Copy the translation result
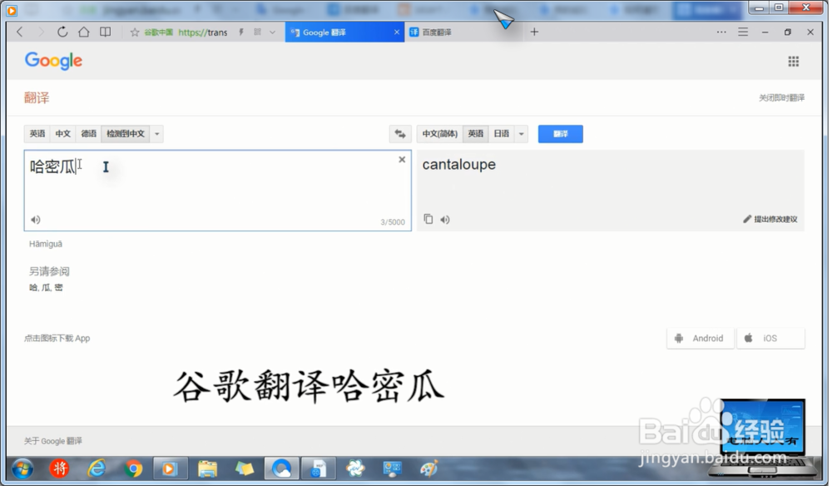 tap(428, 219)
